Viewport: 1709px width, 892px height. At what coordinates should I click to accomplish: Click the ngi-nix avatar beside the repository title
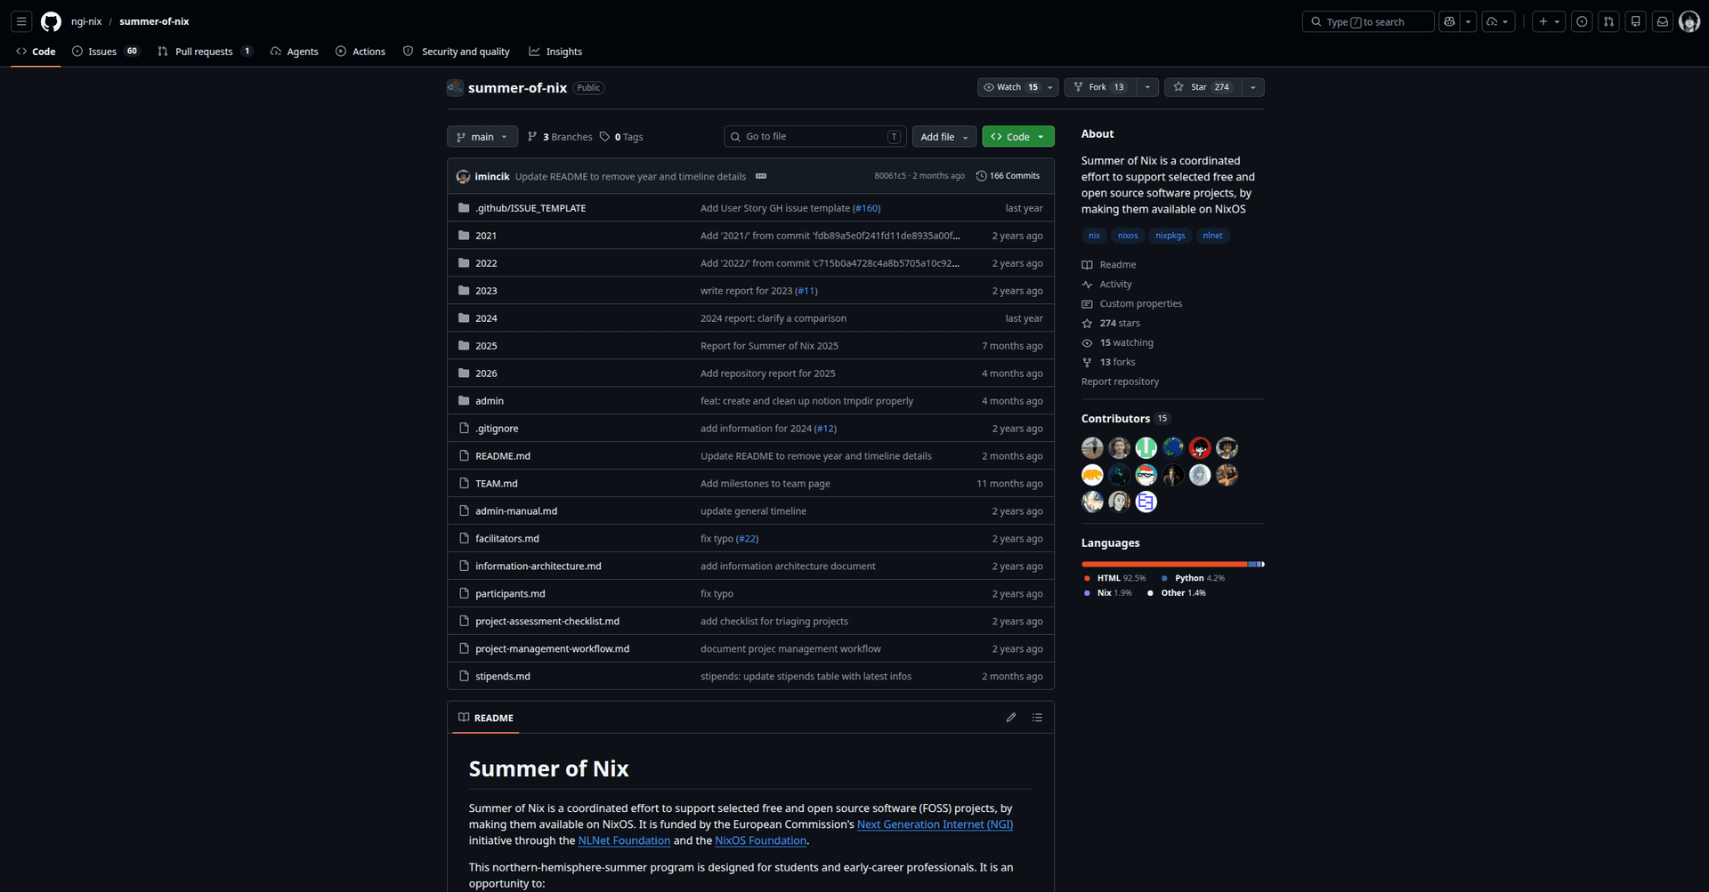point(455,87)
